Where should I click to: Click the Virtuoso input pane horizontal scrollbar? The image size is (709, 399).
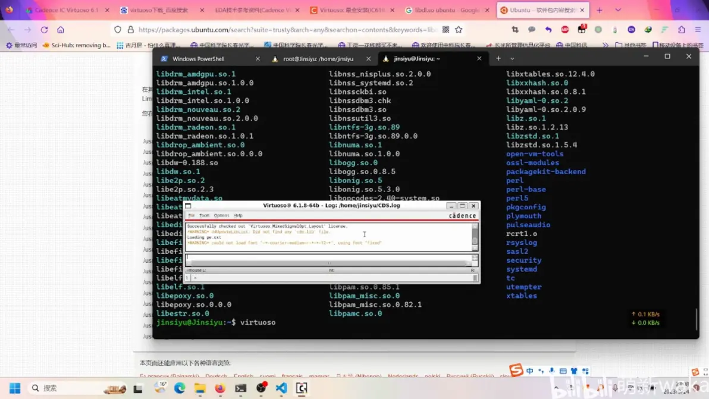pos(329,263)
